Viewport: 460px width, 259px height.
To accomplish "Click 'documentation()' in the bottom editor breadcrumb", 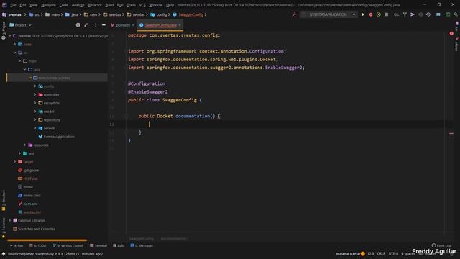I will pos(174,238).
